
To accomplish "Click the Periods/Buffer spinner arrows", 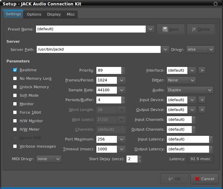I will coord(123,100).
